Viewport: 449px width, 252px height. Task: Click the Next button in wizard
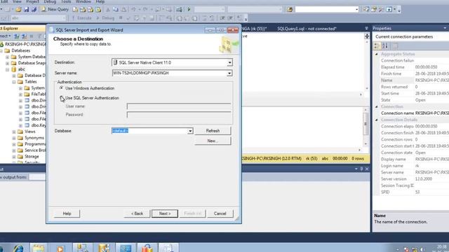(165, 213)
